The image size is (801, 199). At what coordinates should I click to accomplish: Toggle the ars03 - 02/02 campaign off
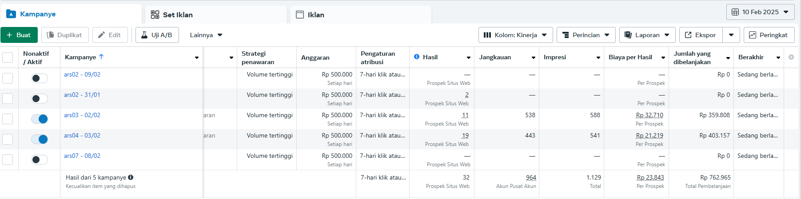40,119
